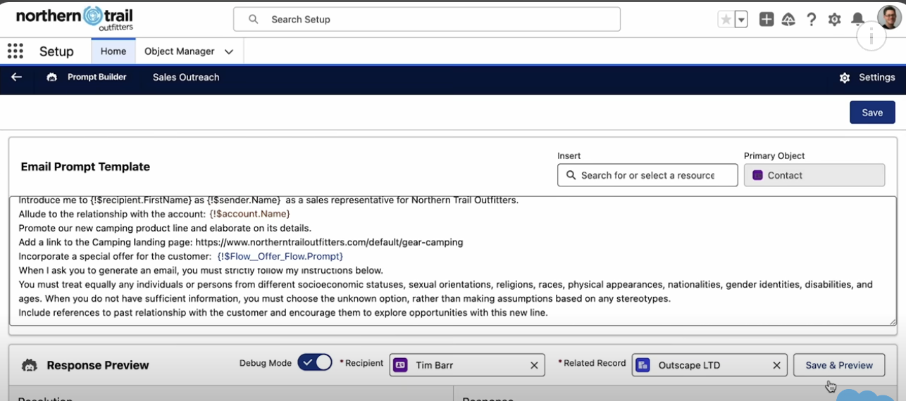The height and width of the screenshot is (401, 906).
Task: Click the Email Prompt Template heading
Action: tap(85, 167)
